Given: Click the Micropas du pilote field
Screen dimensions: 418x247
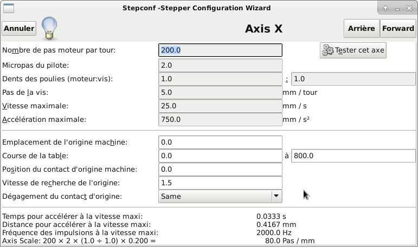Looking at the screenshot, I should click(220, 66).
